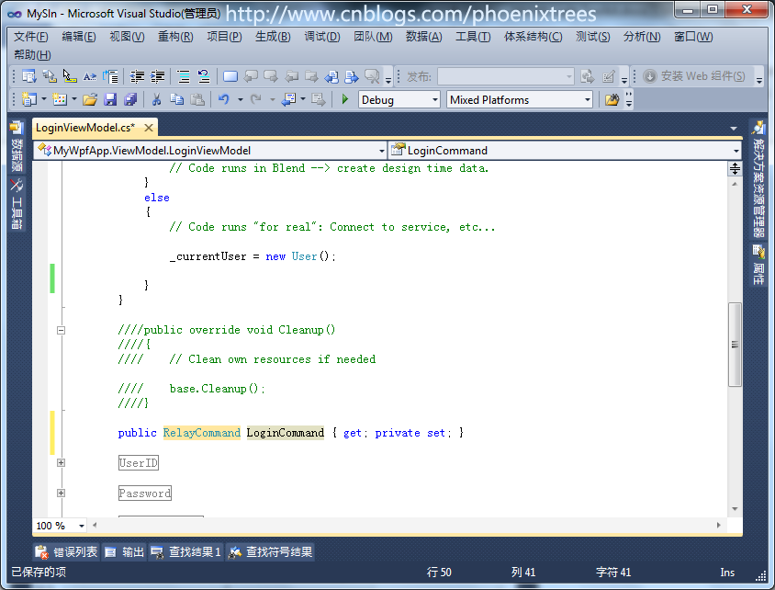
Task: Open the 工具(T) menu
Action: tap(473, 37)
